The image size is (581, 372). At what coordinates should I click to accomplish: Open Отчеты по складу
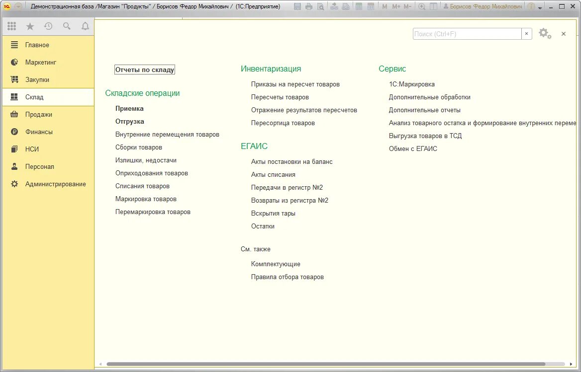click(145, 70)
